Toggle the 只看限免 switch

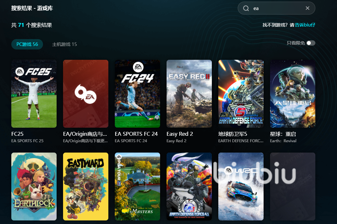click(x=310, y=43)
